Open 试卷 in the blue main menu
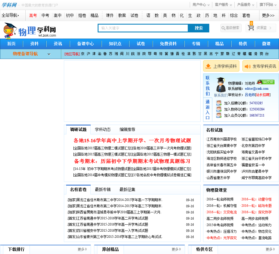The image size is (279, 254). [x=141, y=44]
